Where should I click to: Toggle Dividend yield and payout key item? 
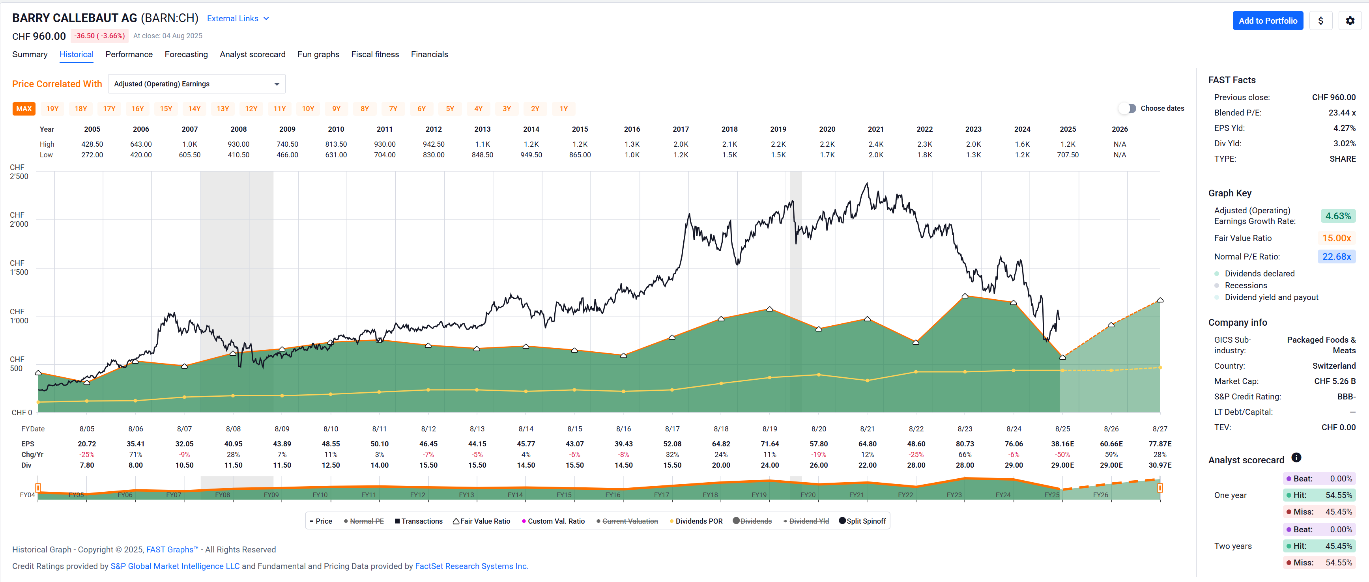(1266, 297)
